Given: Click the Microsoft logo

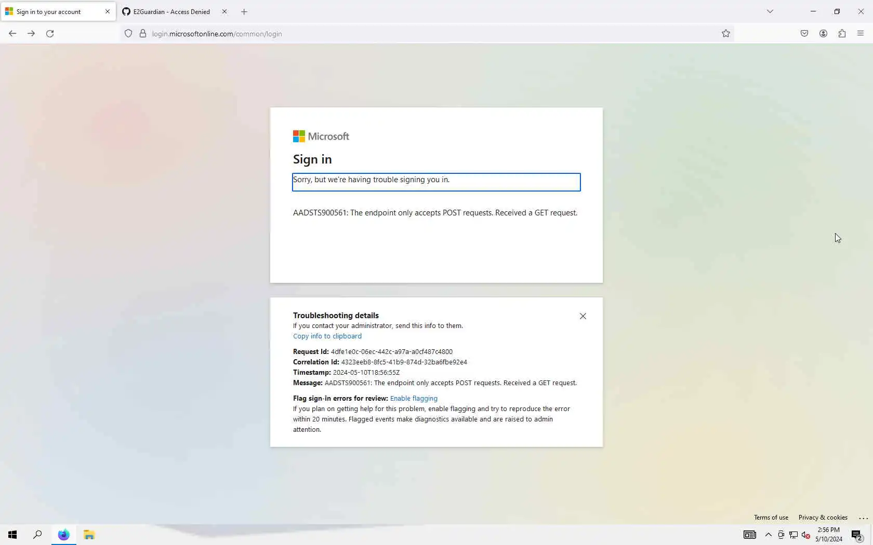Looking at the screenshot, I should 321,137.
